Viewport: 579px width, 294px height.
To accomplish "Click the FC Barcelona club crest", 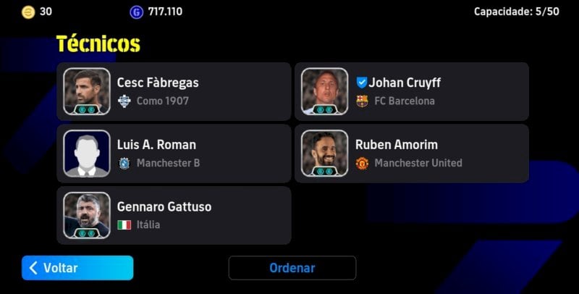I will click(362, 101).
